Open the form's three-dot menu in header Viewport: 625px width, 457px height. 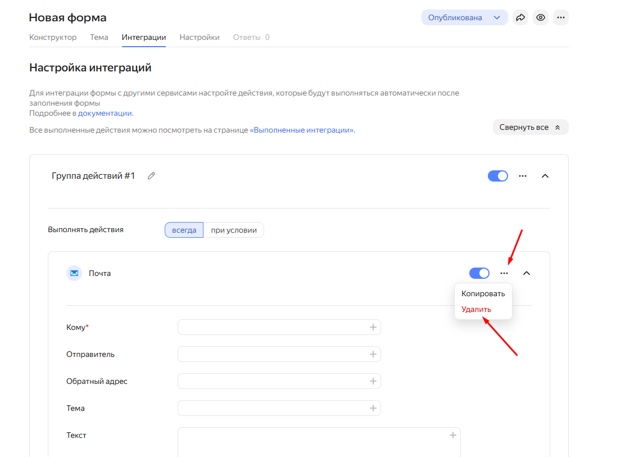[x=560, y=17]
